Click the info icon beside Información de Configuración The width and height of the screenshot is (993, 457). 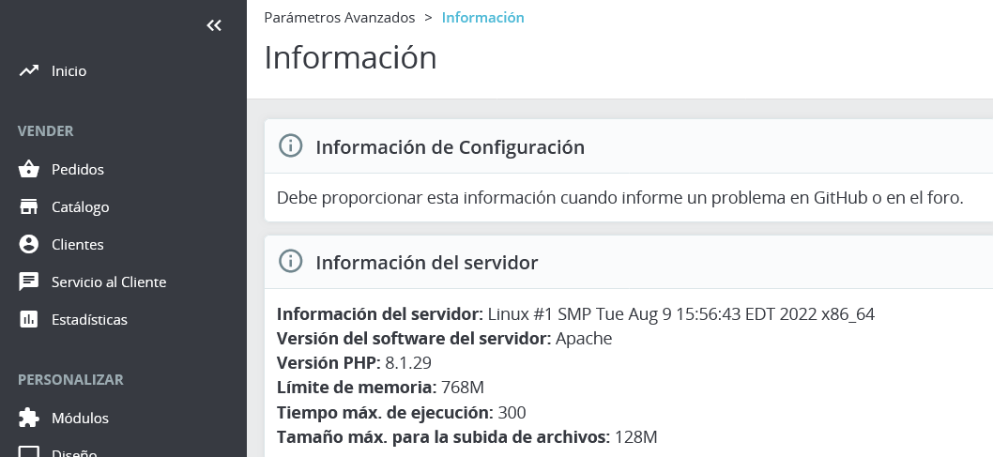tap(292, 146)
